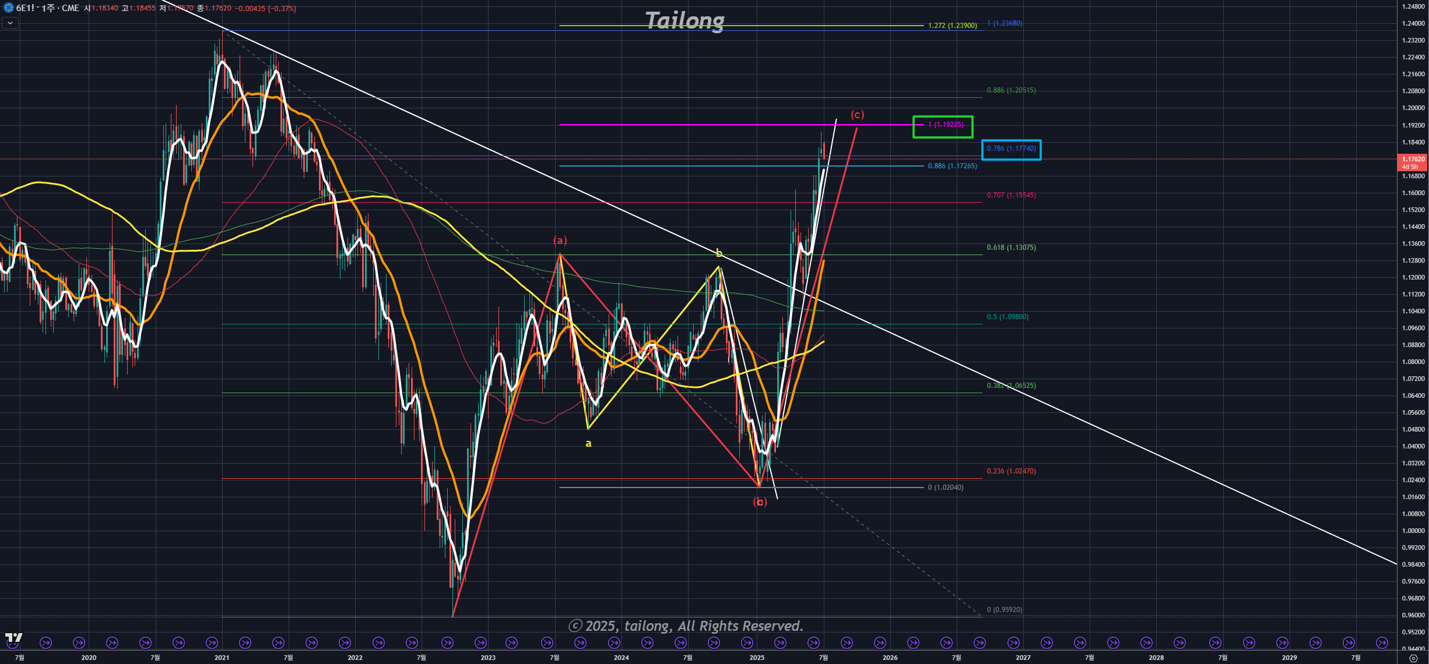
Task: Select the red (c) wave label
Action: click(x=857, y=115)
